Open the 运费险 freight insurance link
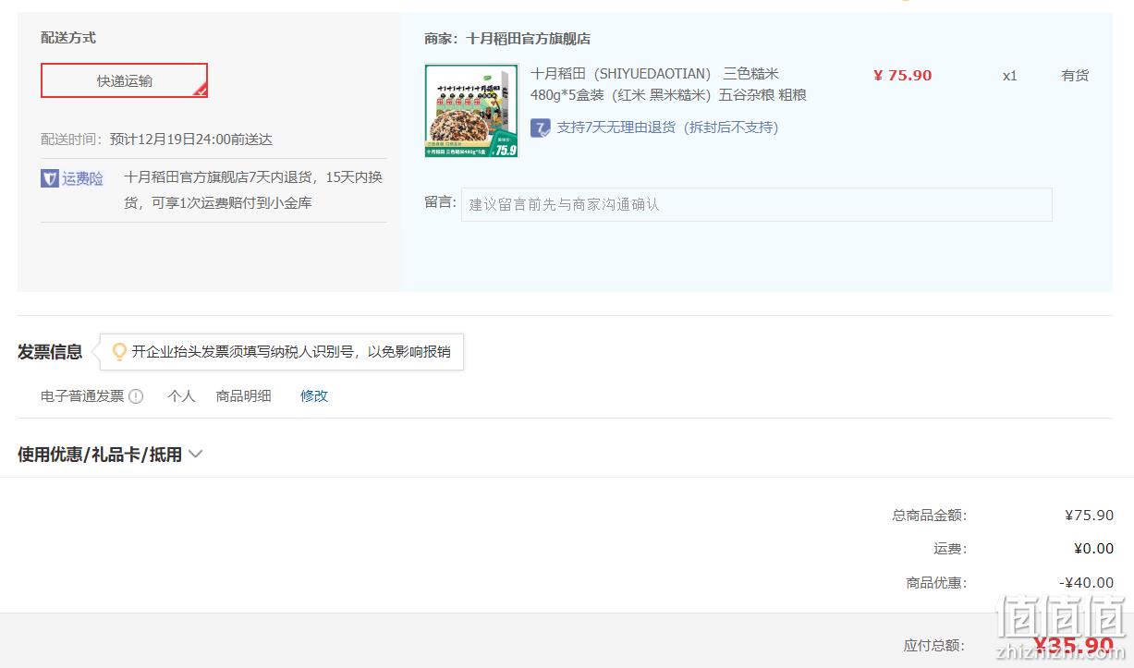The width and height of the screenshot is (1134, 668). click(83, 178)
